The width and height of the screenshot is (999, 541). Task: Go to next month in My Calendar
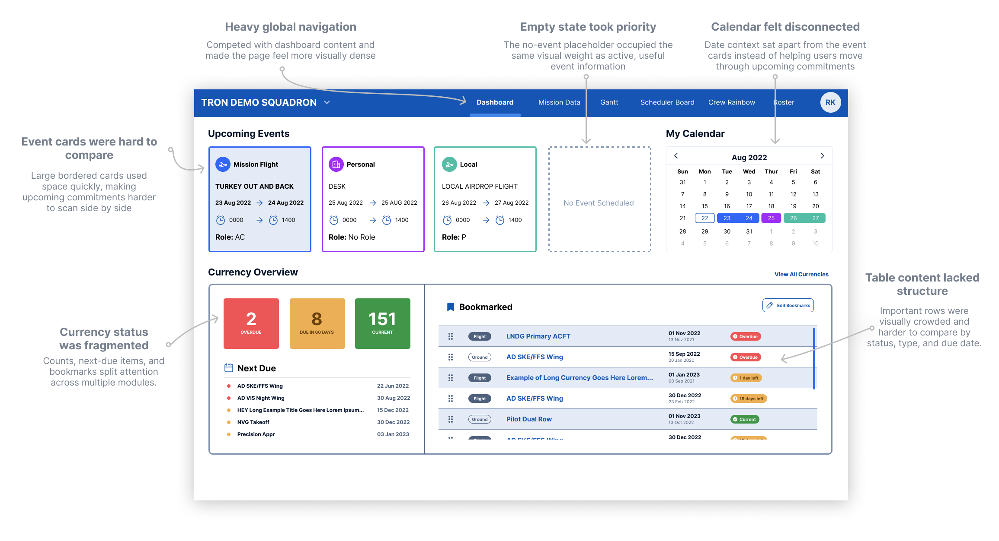click(x=822, y=155)
